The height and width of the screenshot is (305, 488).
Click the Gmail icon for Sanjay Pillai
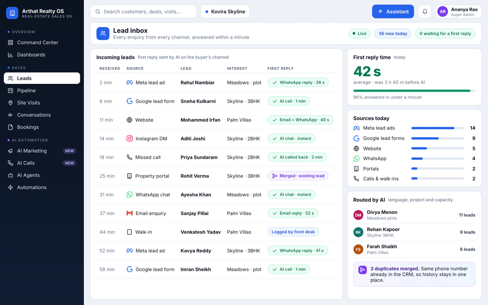[x=130, y=213]
